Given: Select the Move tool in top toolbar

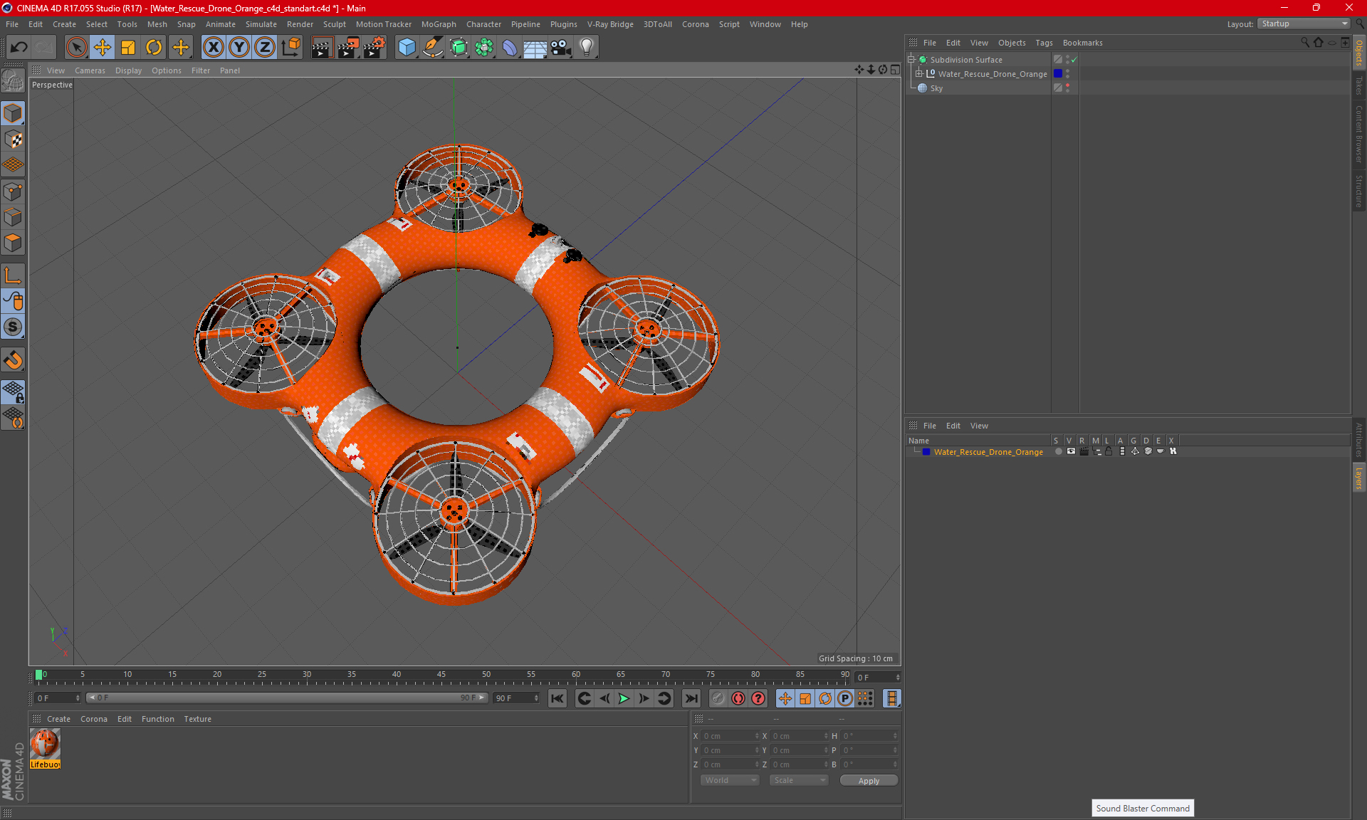Looking at the screenshot, I should 102,48.
